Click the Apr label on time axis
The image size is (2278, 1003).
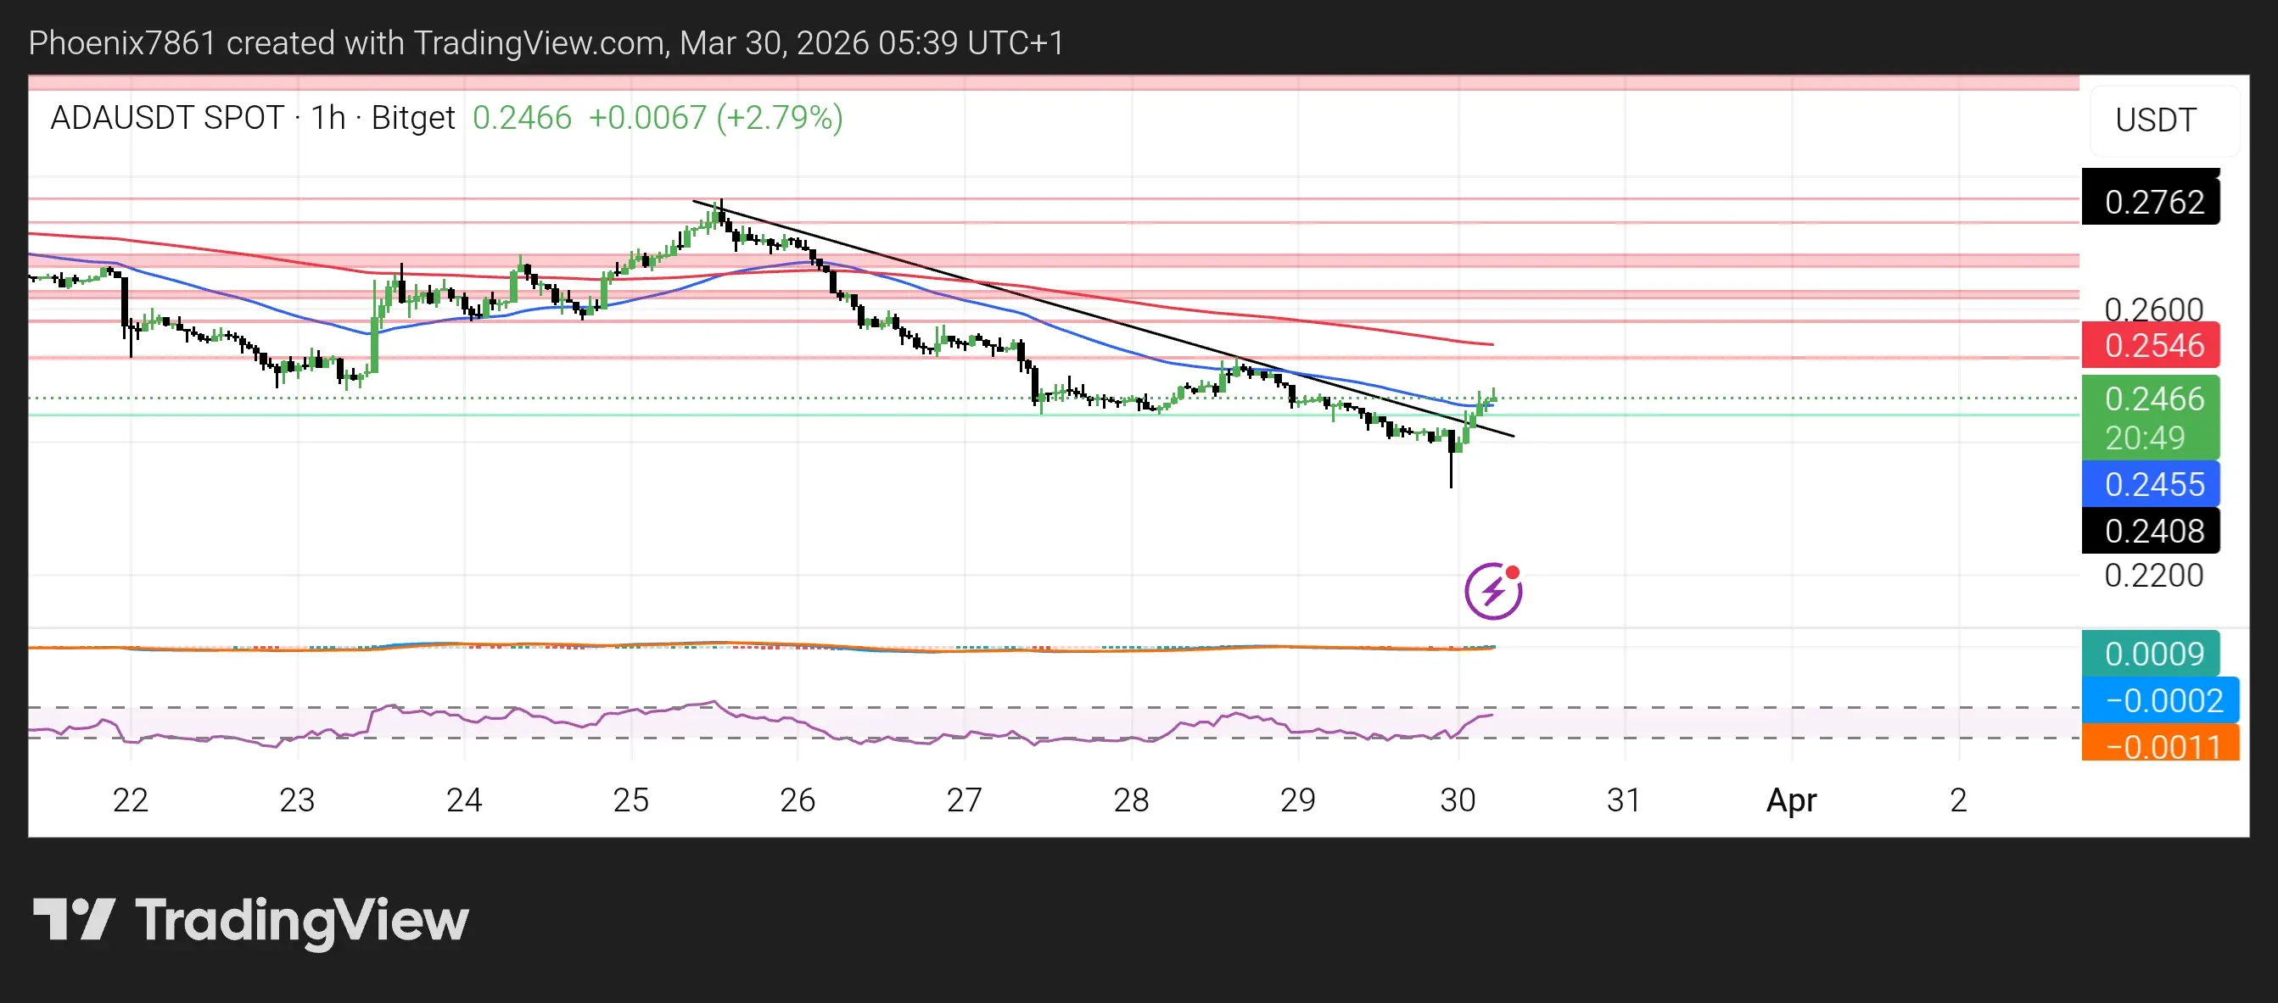tap(1791, 800)
